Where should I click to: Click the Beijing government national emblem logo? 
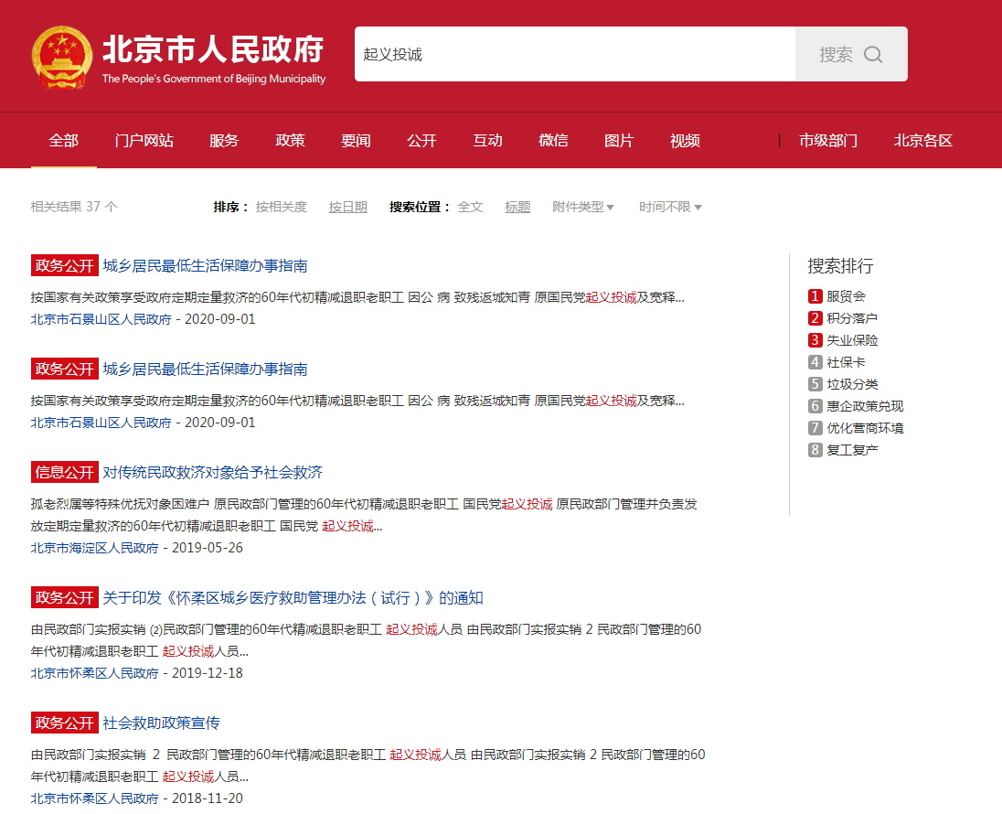pos(62,58)
